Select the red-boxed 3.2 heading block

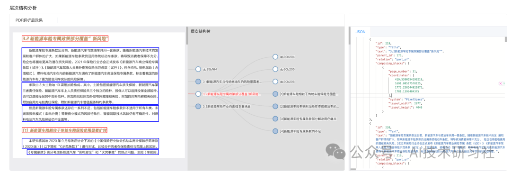coord(65,38)
